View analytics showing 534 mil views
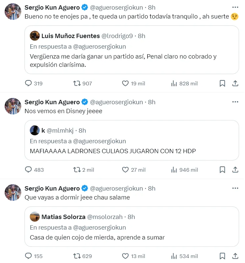 pos(174,256)
